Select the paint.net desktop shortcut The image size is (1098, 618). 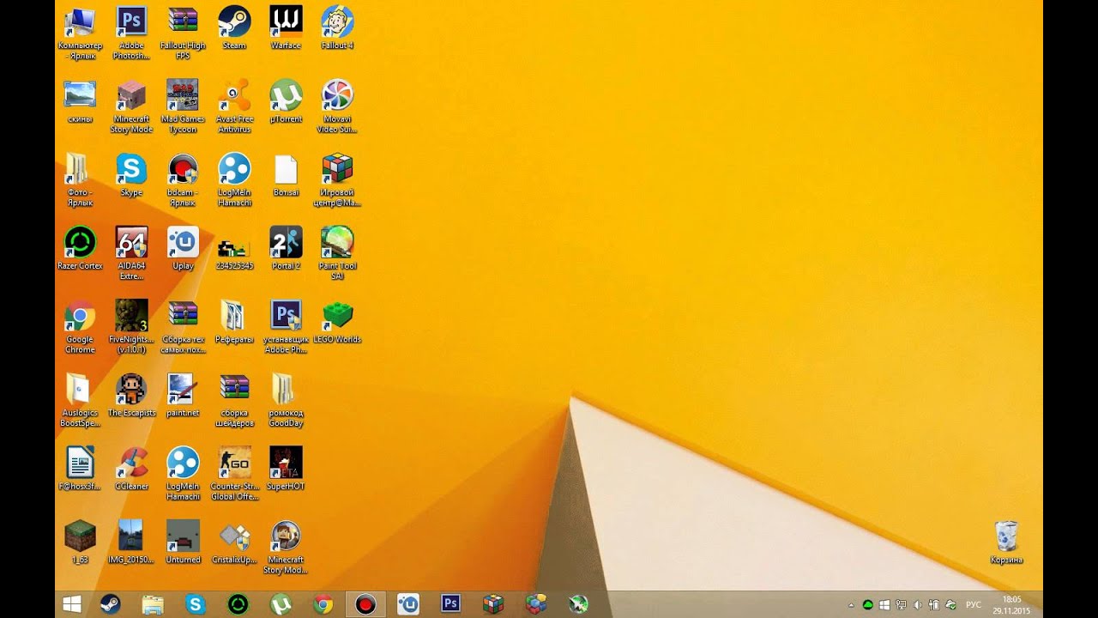183,396
